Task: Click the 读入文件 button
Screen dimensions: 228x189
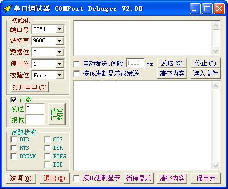Action: tap(205, 74)
